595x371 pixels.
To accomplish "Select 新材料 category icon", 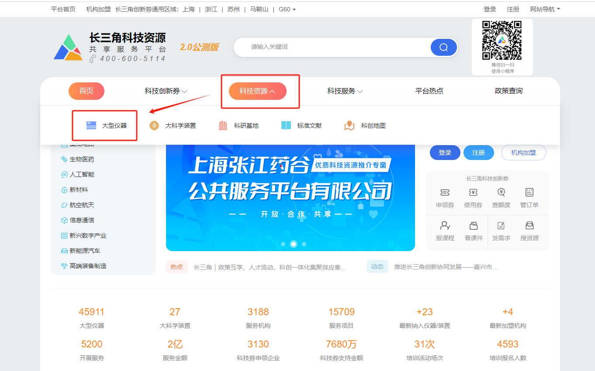I will (x=64, y=190).
